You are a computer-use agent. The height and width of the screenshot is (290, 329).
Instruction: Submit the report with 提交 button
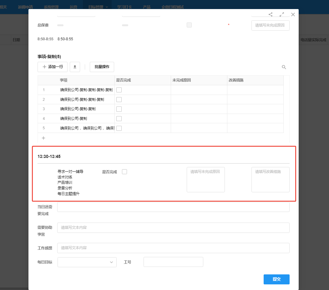coord(276,279)
